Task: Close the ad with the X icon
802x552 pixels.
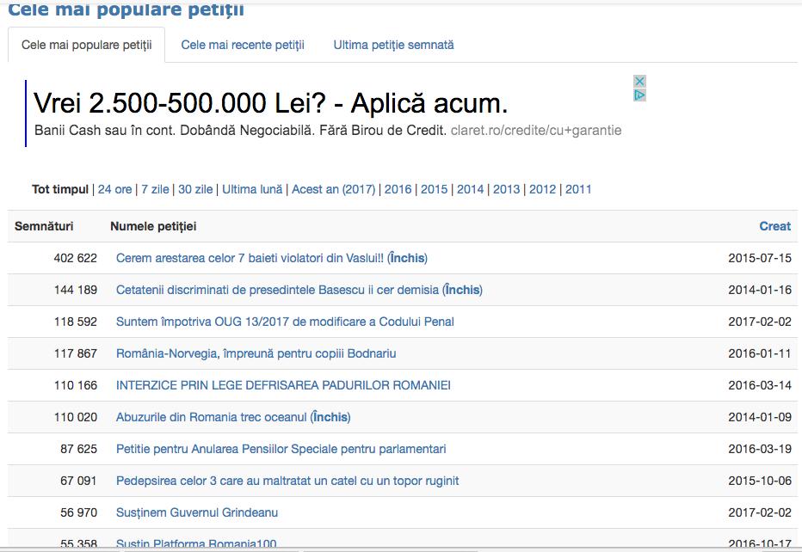Action: (x=639, y=82)
